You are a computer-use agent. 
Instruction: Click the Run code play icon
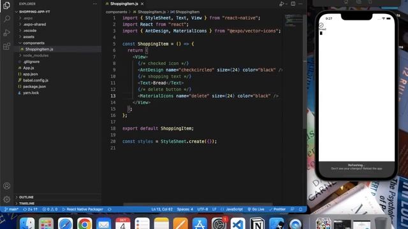(282, 4)
